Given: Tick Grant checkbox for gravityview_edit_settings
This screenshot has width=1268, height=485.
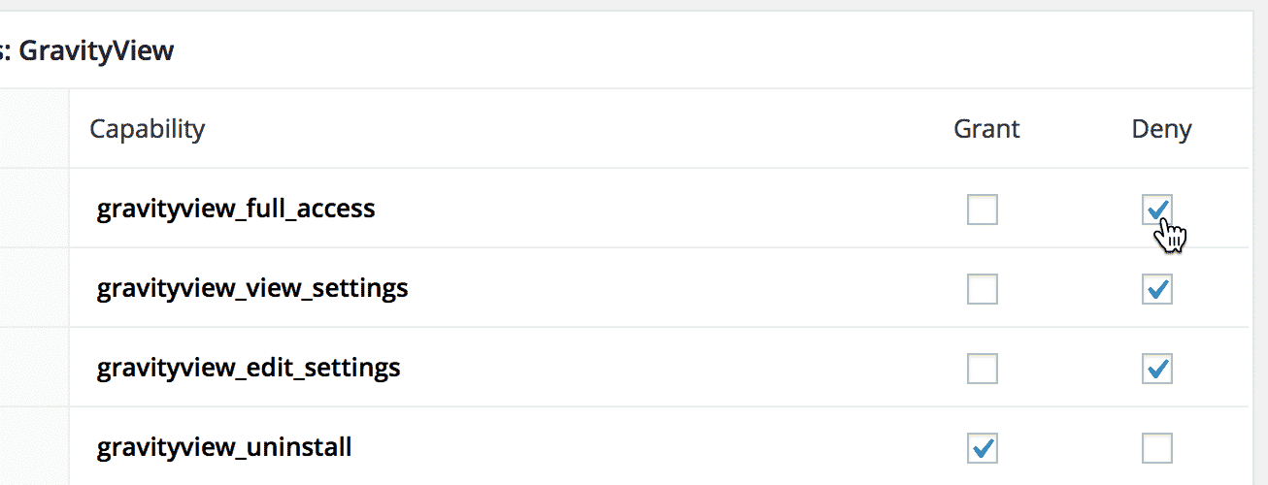Looking at the screenshot, I should (x=983, y=369).
